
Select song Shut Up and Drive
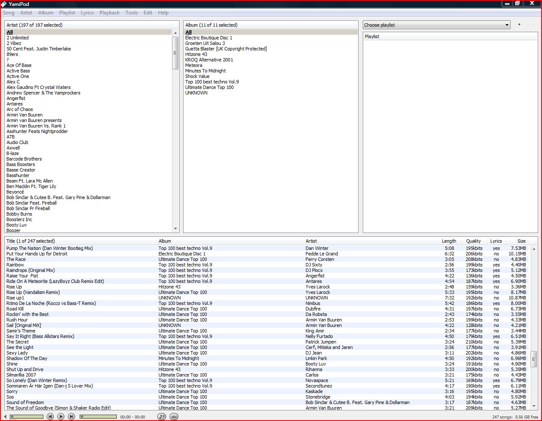(x=25, y=369)
